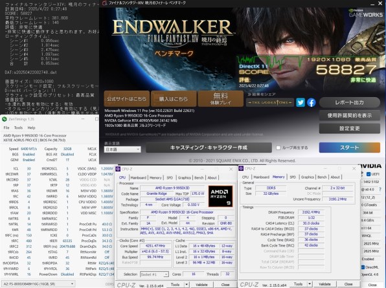
Task: Click Validate in CPU-Z CPU-tab window
Action: click(x=201, y=285)
